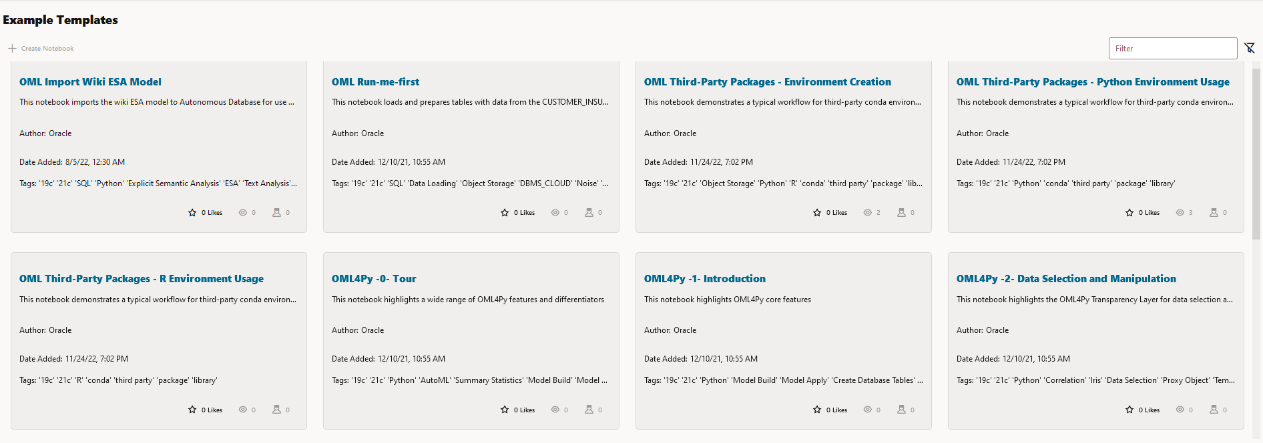Click the usage stamp icon on OML Import Wiki ESA card
The image size is (1263, 443).
(276, 212)
